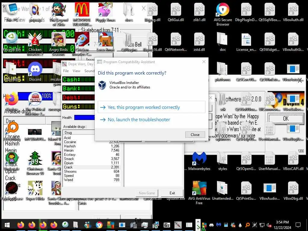Open Sound menu in small Dope Wars window

(89, 71)
